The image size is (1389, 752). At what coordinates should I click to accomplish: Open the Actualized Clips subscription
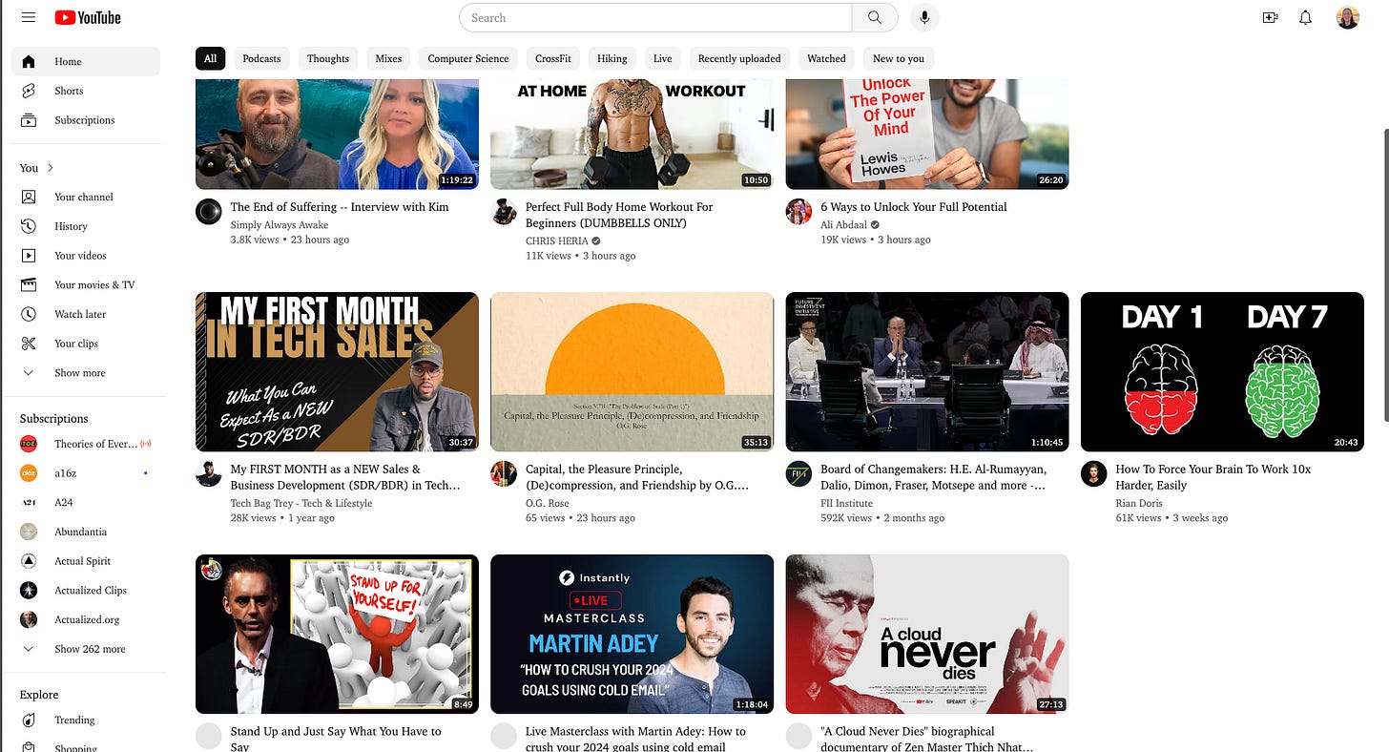click(85, 590)
